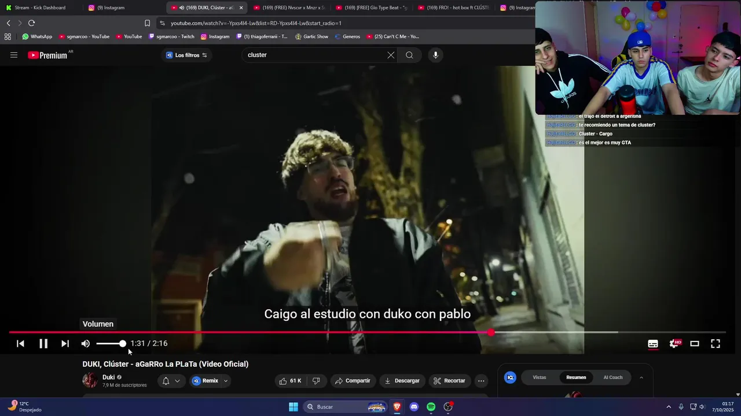This screenshot has height=416, width=741.
Task: Open the Los filtros button
Action: 186,55
